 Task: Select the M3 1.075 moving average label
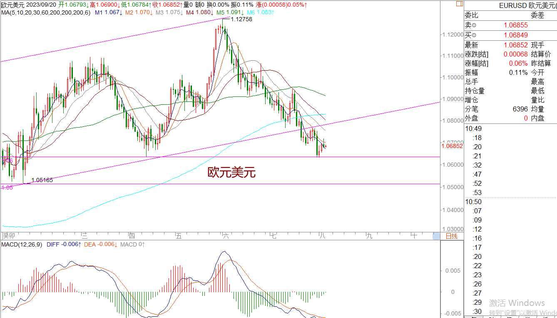[x=169, y=12]
